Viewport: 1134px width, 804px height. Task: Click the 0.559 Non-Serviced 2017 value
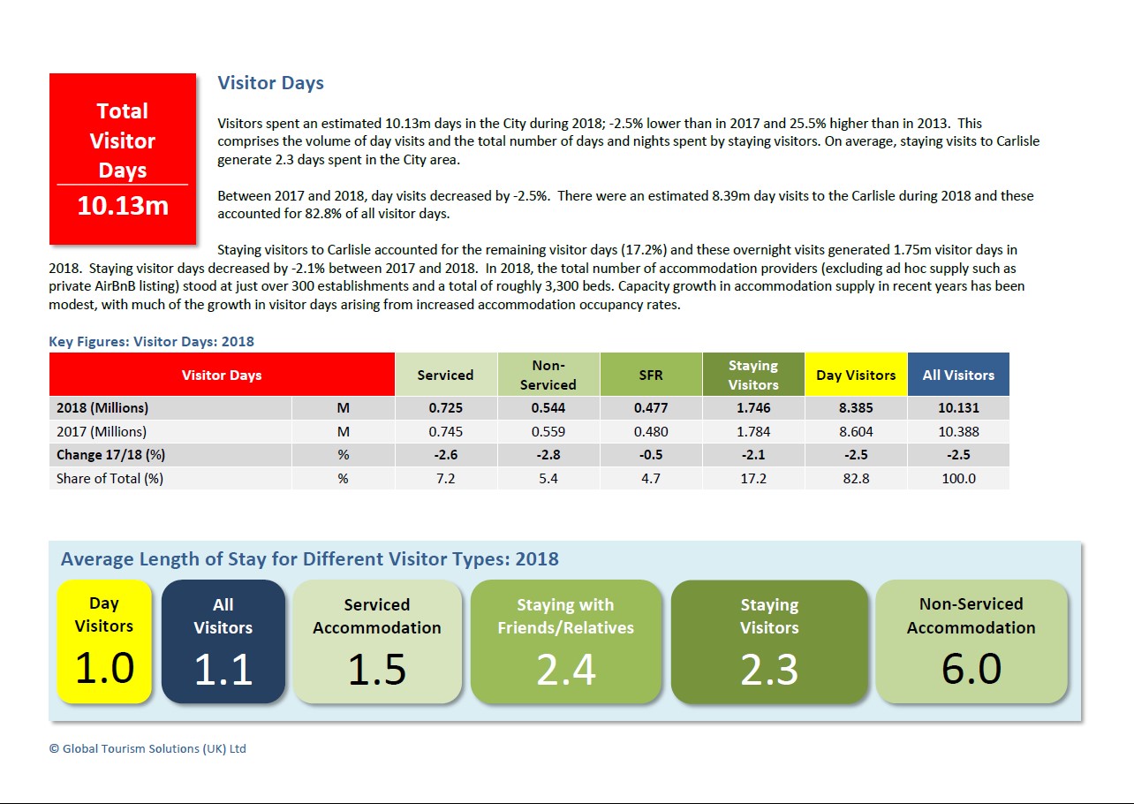548,432
